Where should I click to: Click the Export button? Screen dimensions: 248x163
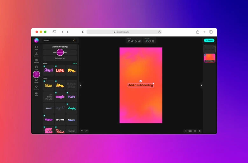(209, 41)
